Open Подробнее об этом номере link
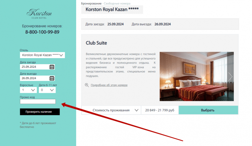 109,85
